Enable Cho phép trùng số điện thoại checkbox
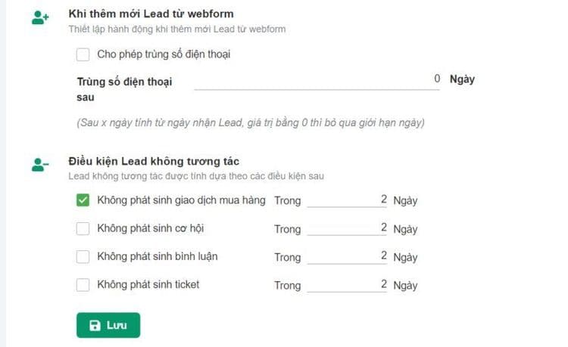The image size is (568, 347). pyautogui.click(x=83, y=54)
